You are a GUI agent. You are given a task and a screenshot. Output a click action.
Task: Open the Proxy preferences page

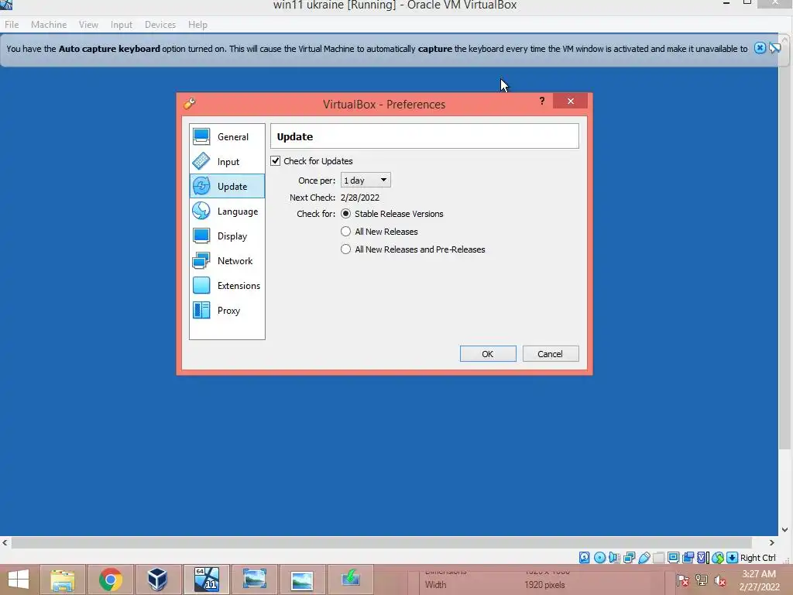227,310
